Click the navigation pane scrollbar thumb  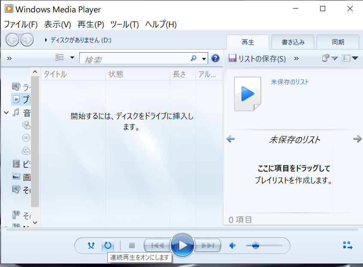click(x=35, y=142)
